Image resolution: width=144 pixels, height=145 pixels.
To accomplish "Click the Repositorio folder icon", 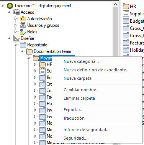I will [23, 45].
